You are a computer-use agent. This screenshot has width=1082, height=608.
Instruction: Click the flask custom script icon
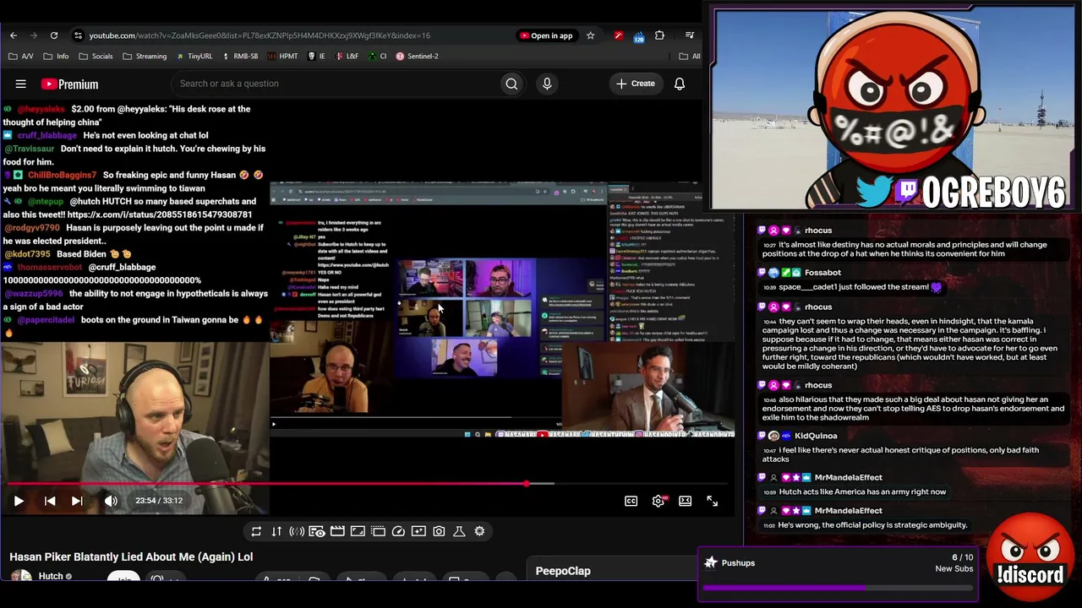point(459,531)
